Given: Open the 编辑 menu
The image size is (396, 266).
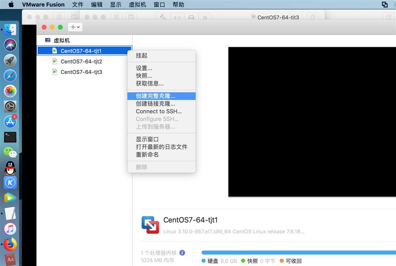Looking at the screenshot, I should coord(97,4).
